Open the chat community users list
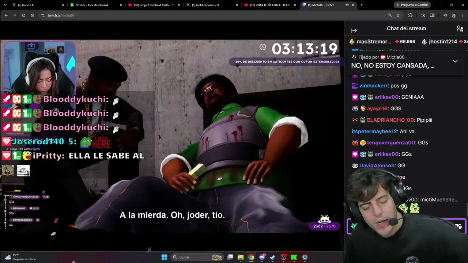468x263 pixels. click(460, 28)
